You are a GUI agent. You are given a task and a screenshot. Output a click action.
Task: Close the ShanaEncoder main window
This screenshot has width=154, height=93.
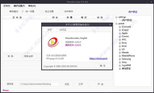pos(151,2)
